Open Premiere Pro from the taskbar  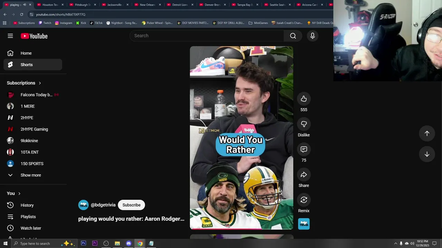click(95, 243)
